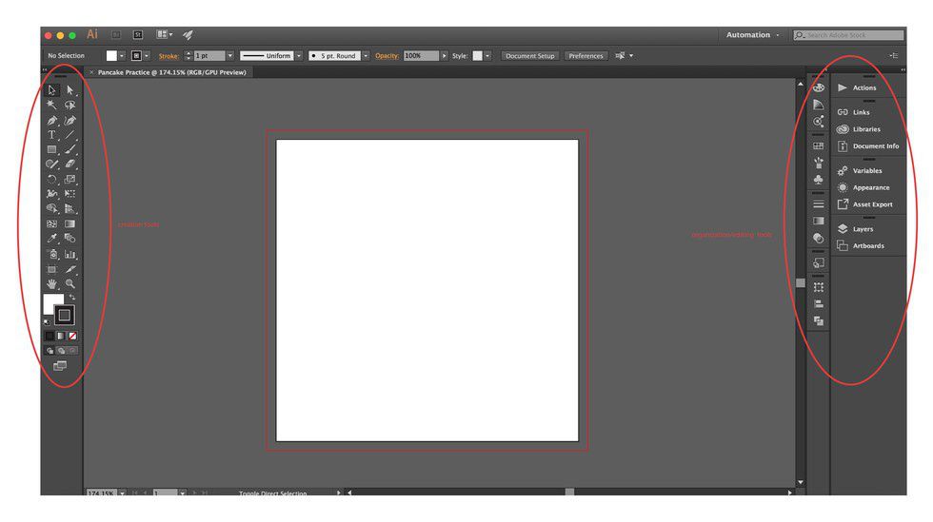933x522 pixels.
Task: Select the Rectangle shape tool
Action: 52,150
